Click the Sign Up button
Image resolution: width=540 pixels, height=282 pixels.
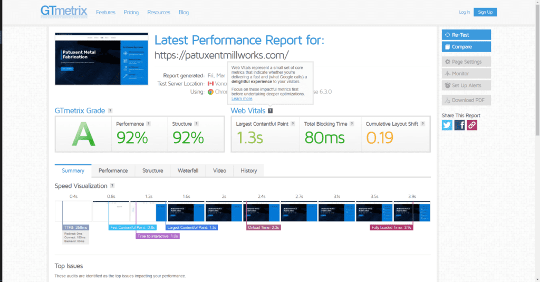[485, 12]
